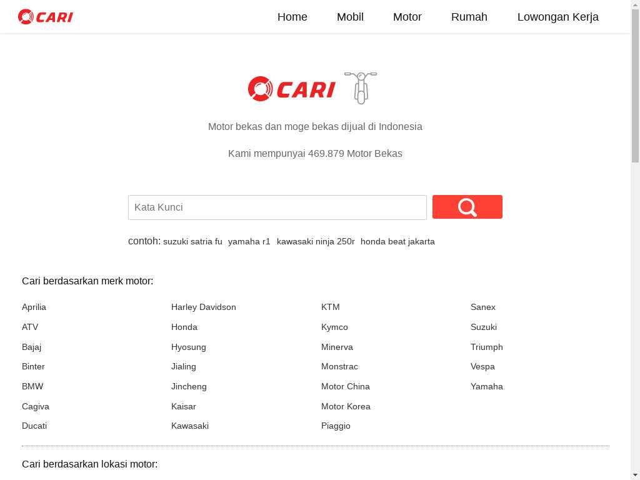Select the Kaisar brand

point(184,406)
